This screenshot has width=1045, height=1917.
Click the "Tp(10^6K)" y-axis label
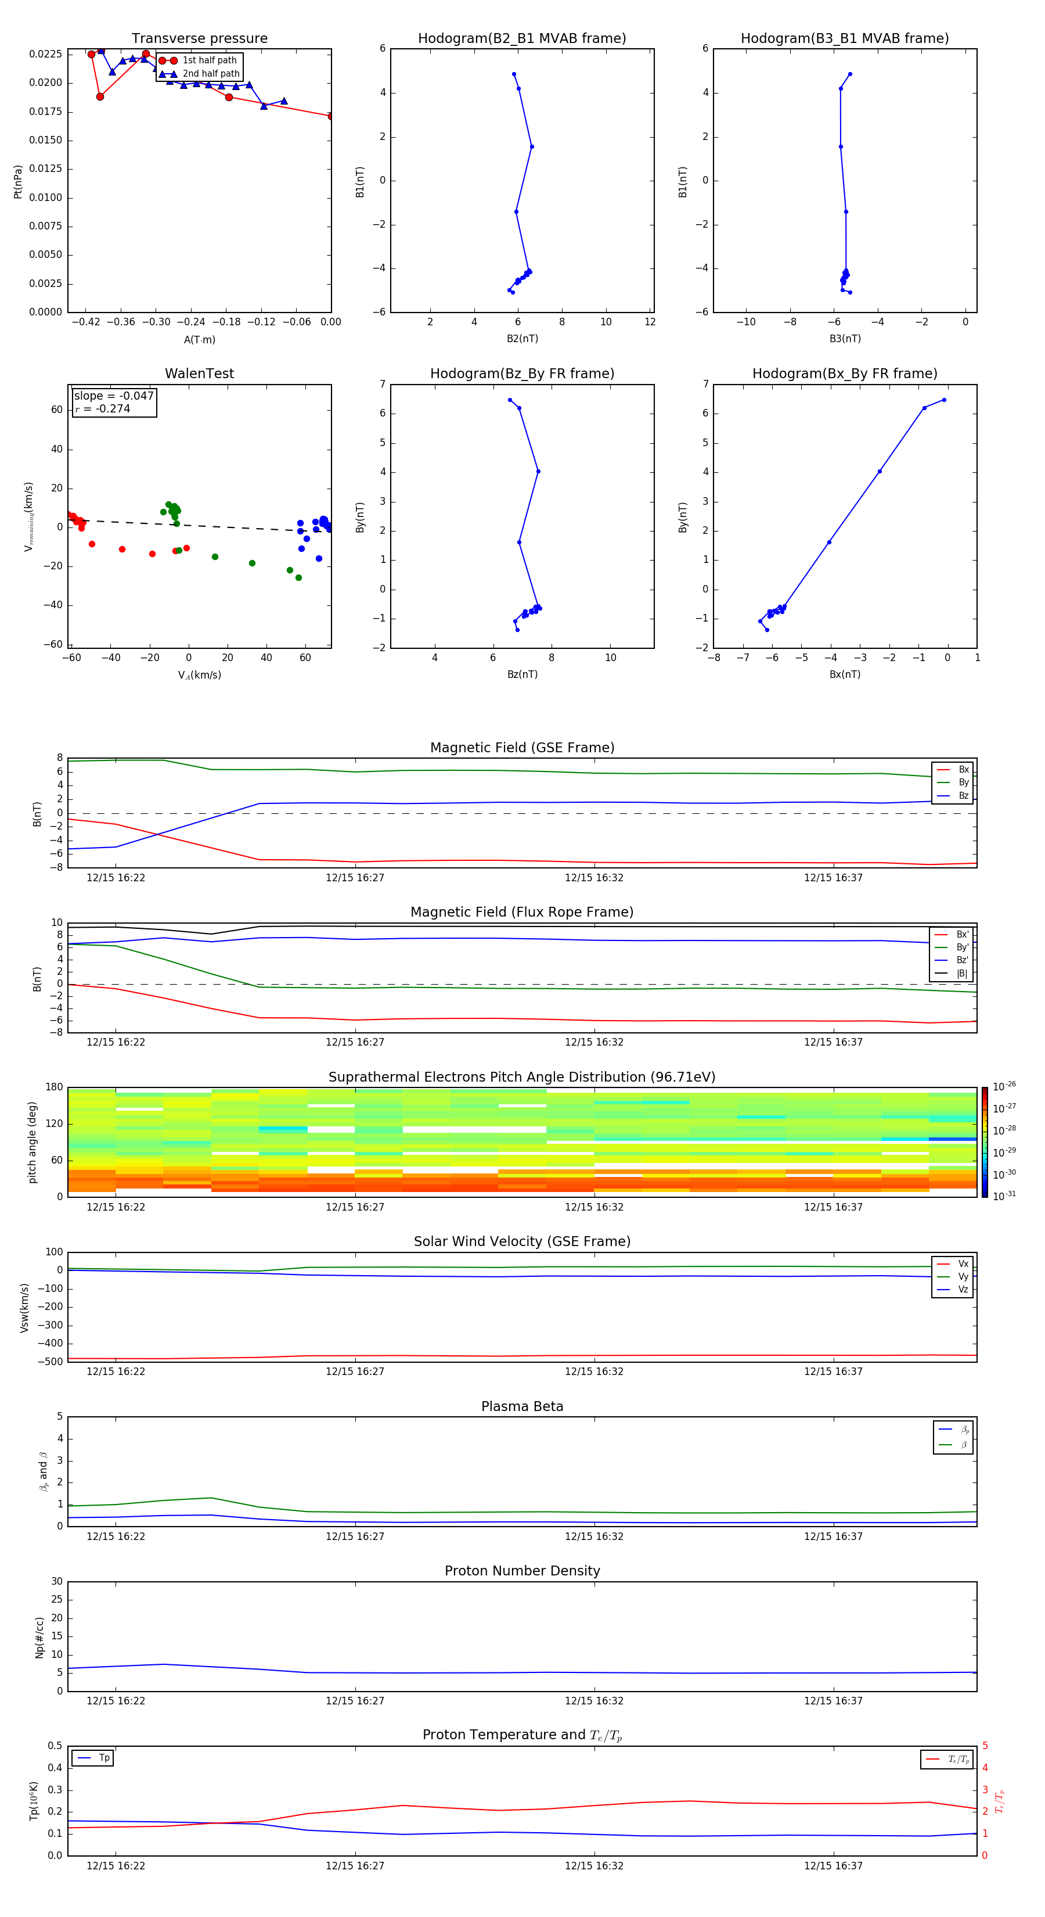click(x=34, y=1801)
